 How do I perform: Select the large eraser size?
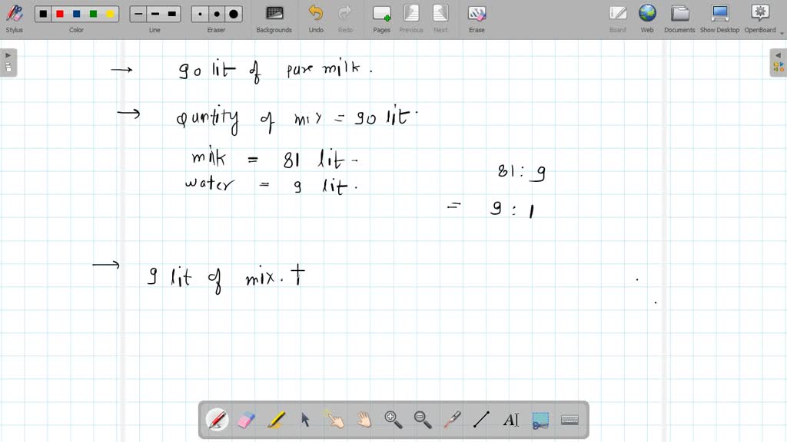point(234,13)
